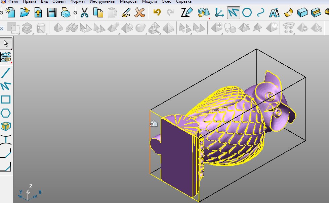
Task: Open the Вид menu
Action: point(44,1)
